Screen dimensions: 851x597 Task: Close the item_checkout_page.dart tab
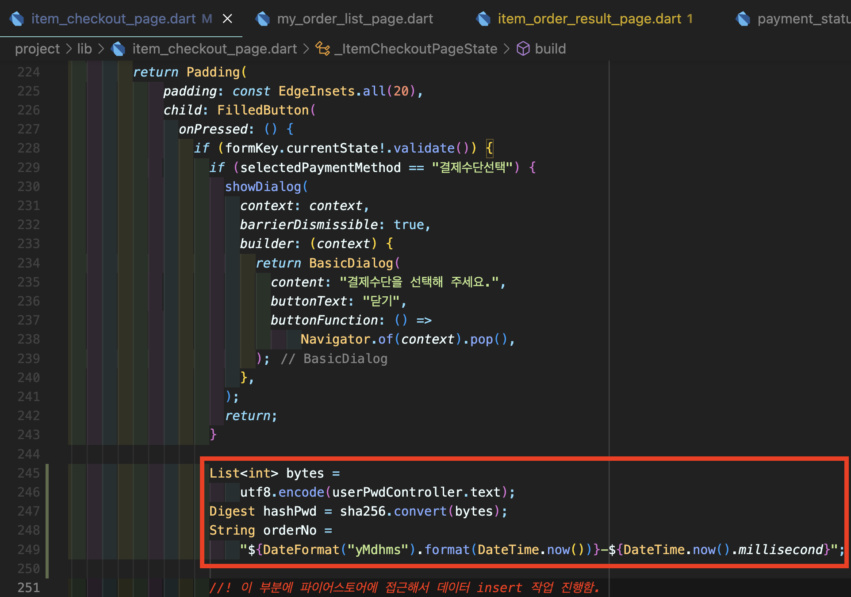[227, 19]
